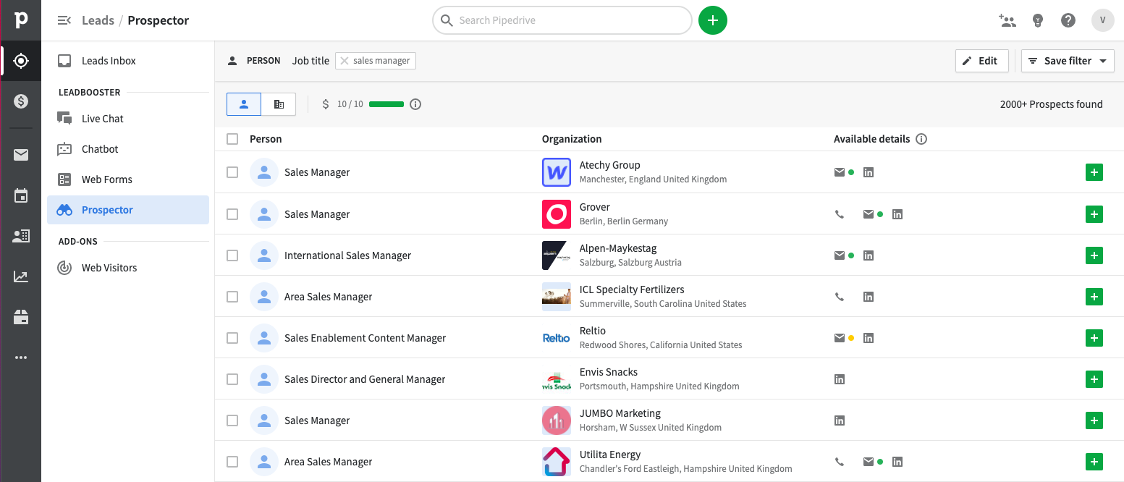Tick the checkbox next to the Reltio sales manager
Viewport: 1124px width, 482px height.
click(232, 338)
